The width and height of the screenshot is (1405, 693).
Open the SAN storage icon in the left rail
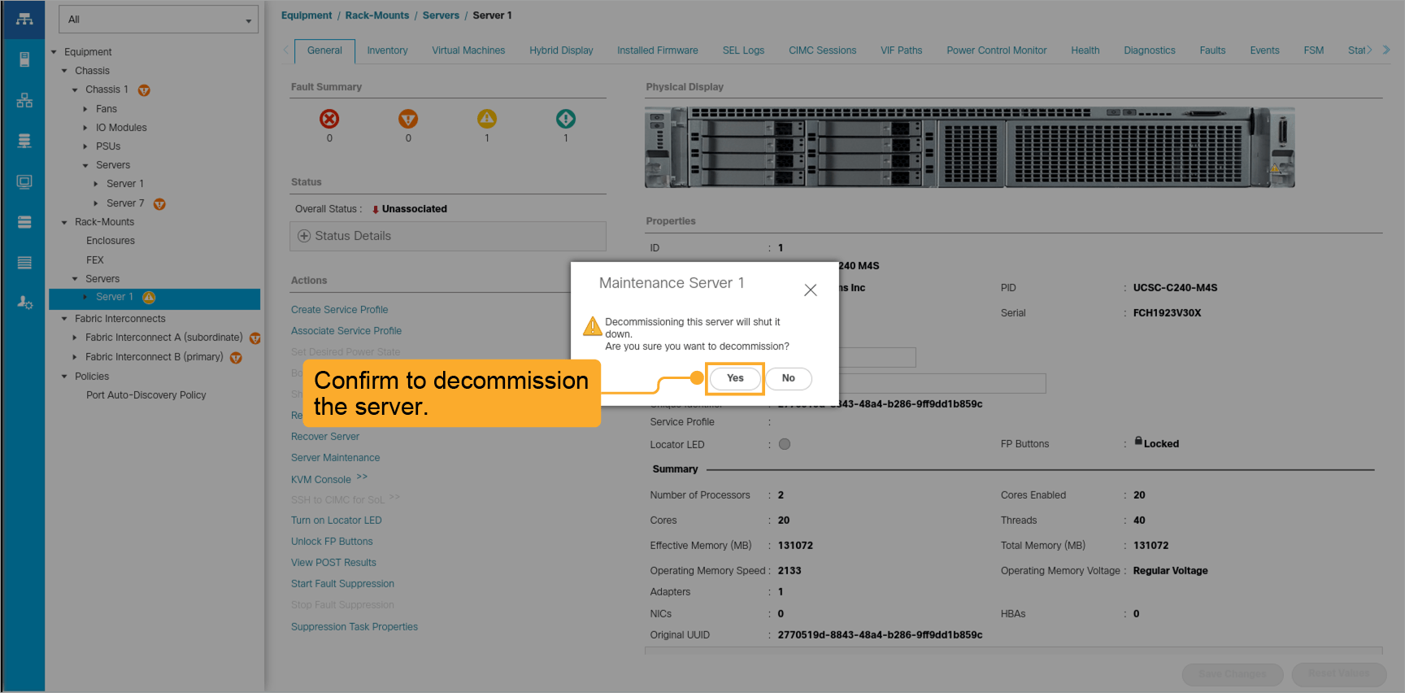[x=24, y=141]
